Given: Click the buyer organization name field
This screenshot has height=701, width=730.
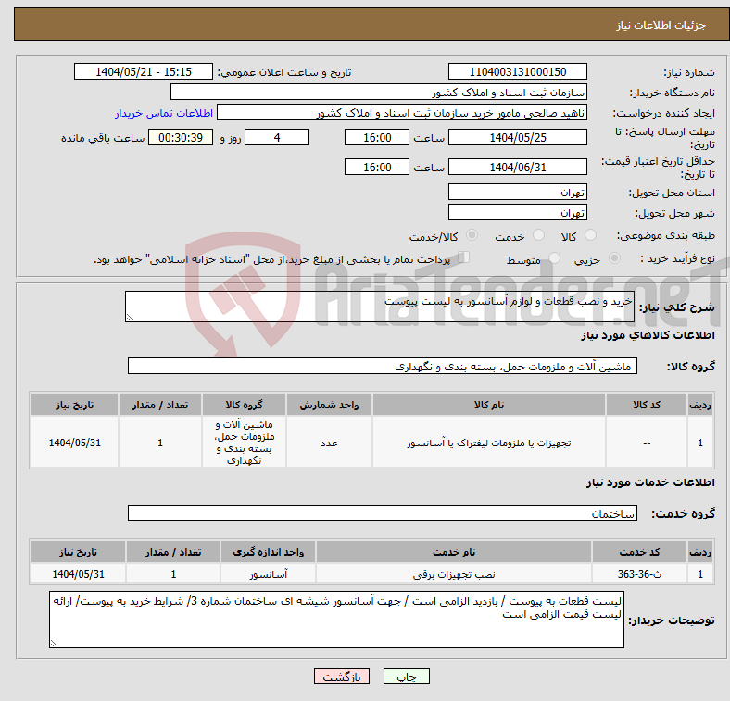Looking at the screenshot, I should (379, 93).
